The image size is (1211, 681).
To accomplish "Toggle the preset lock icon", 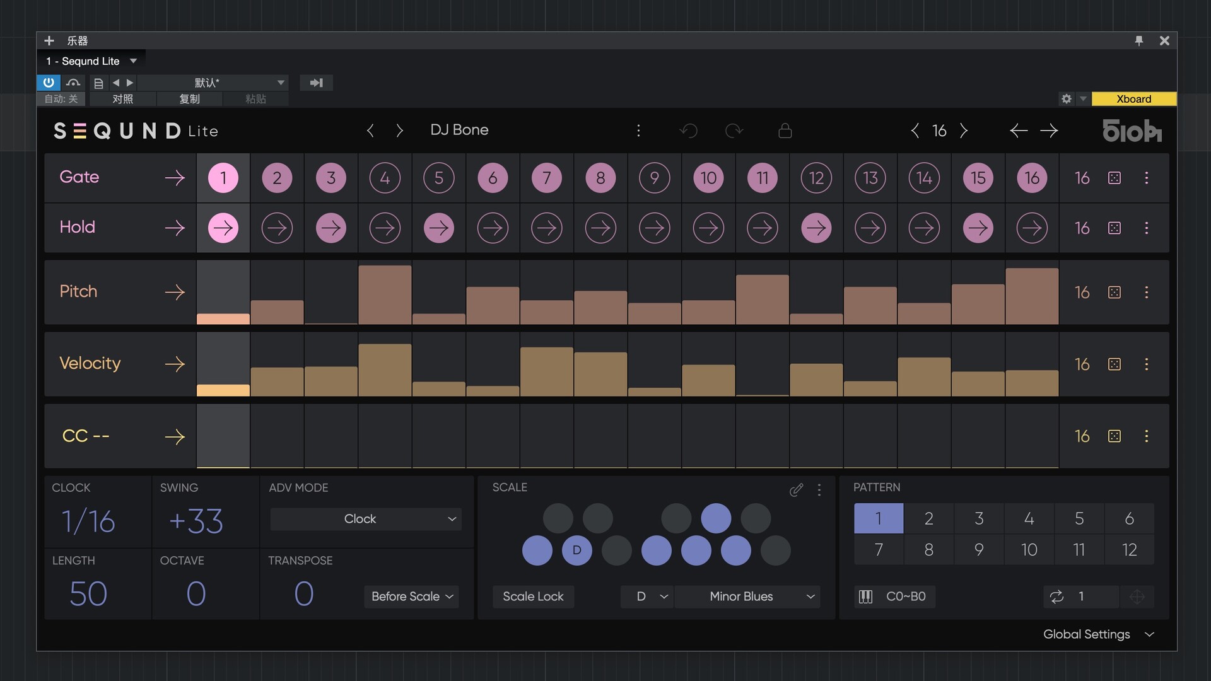I will coord(785,131).
